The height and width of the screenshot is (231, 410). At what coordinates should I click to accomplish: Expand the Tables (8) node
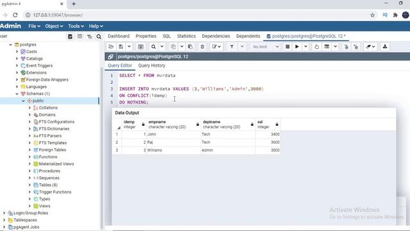click(x=29, y=185)
